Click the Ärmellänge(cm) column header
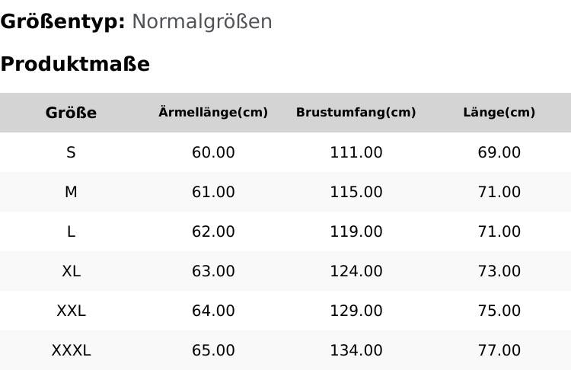 (213, 113)
